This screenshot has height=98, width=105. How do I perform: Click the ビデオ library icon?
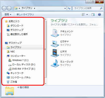55,53
